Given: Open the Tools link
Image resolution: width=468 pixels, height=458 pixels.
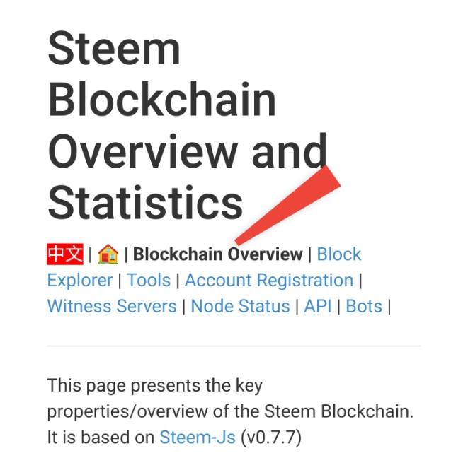Looking at the screenshot, I should (x=149, y=280).
